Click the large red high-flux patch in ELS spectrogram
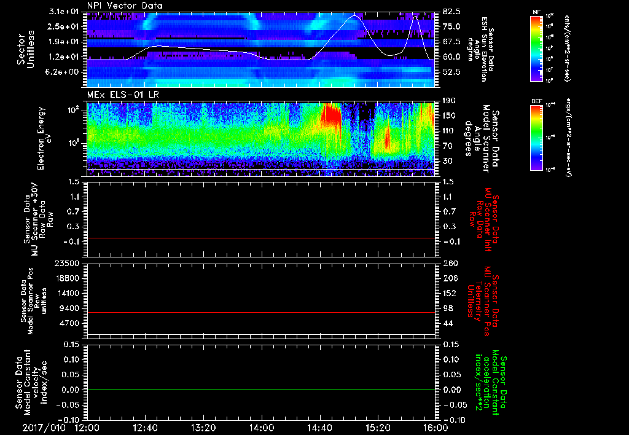The image size is (629, 435). pos(331,114)
